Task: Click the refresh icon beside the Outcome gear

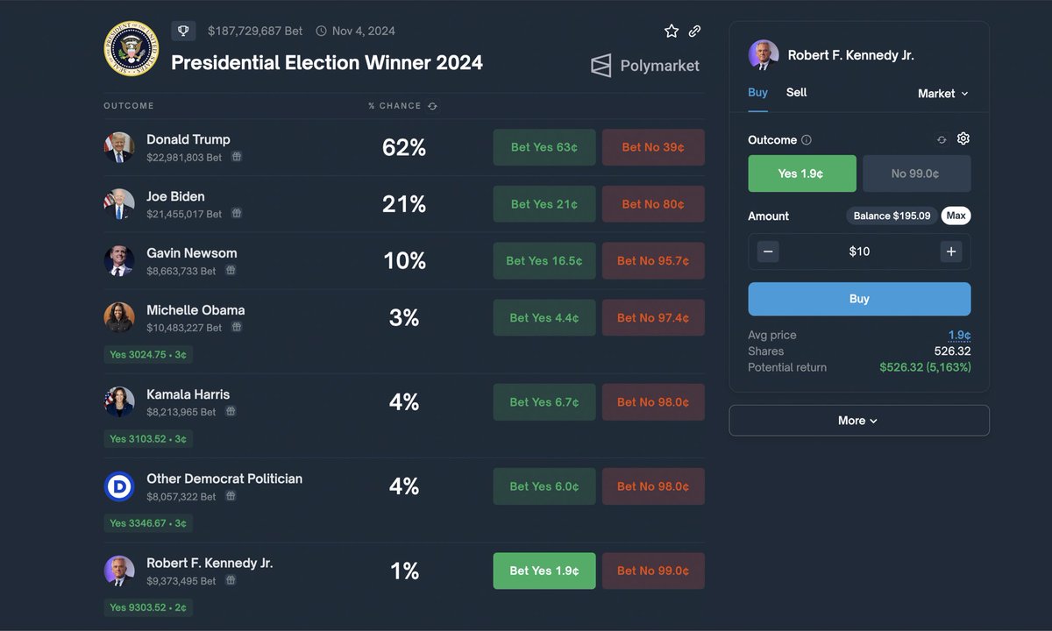Action: [x=942, y=139]
